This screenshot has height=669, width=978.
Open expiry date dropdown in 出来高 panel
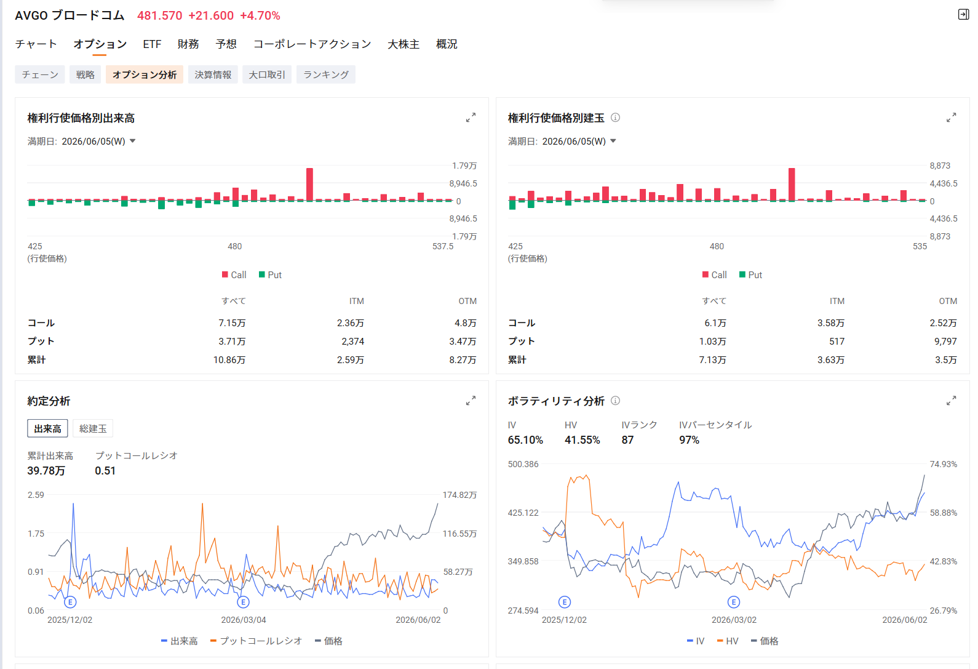pyautogui.click(x=99, y=142)
